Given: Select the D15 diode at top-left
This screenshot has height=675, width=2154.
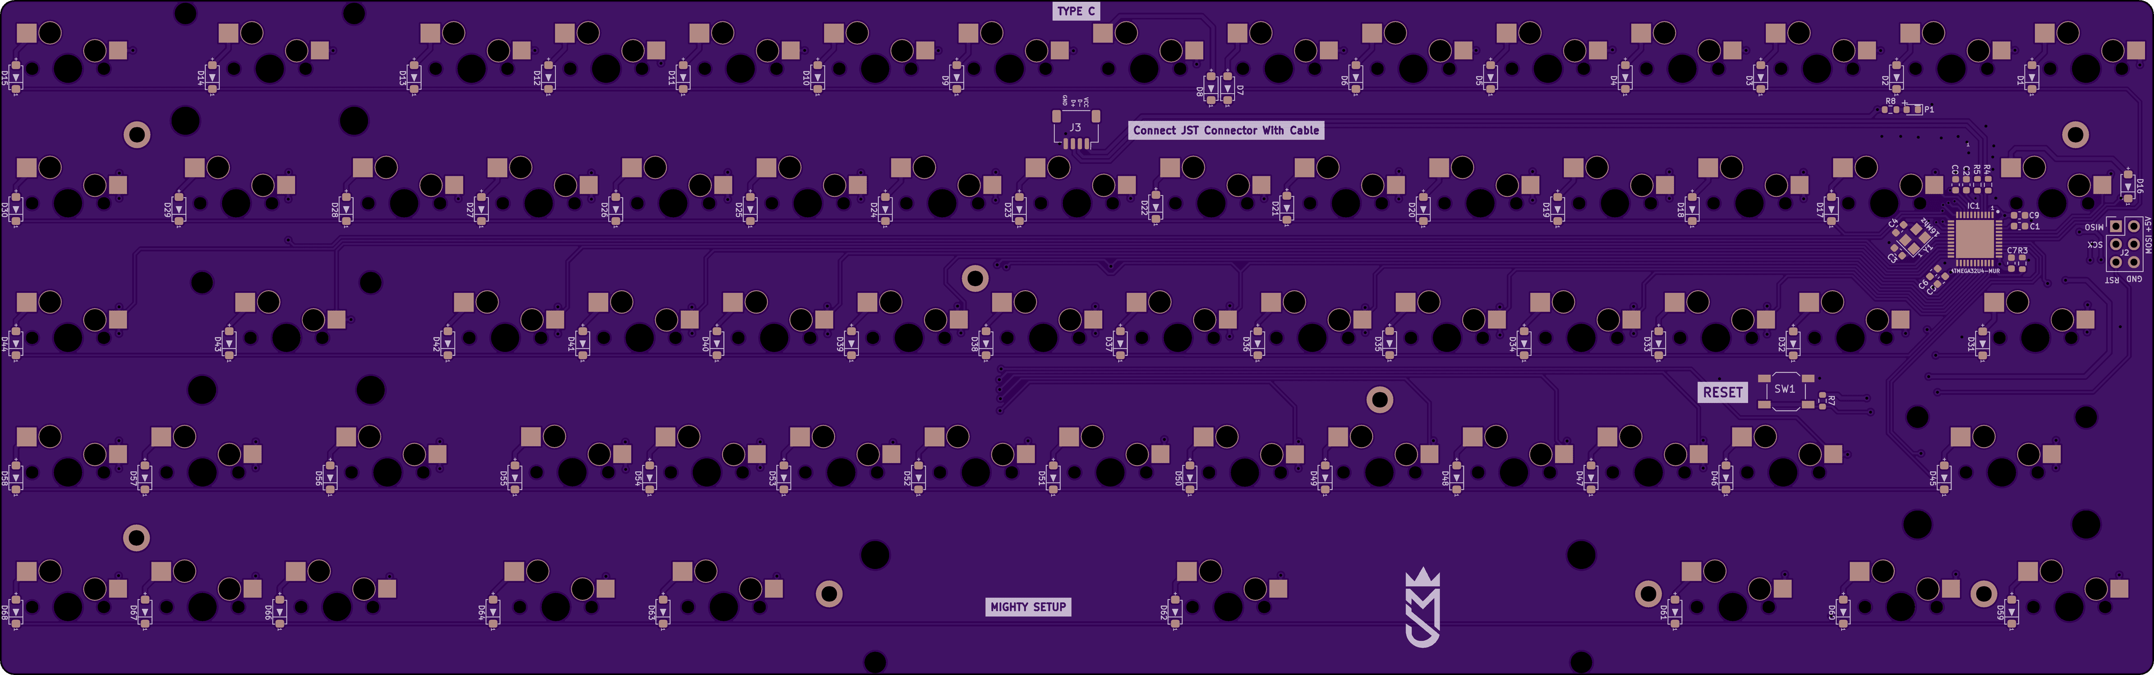Looking at the screenshot, I should [16, 78].
